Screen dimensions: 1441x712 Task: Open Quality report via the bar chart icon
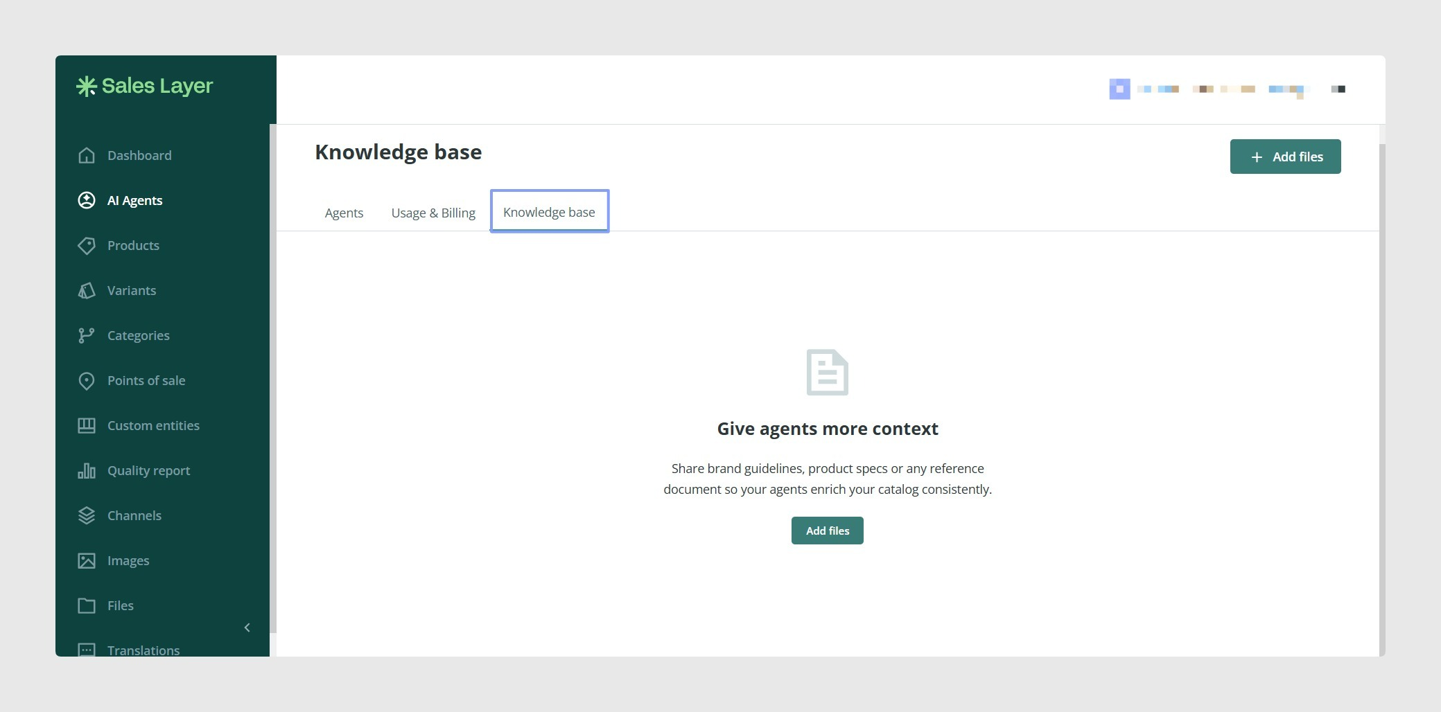87,470
